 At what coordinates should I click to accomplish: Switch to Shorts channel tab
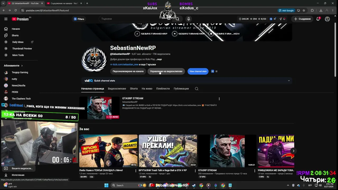134,89
